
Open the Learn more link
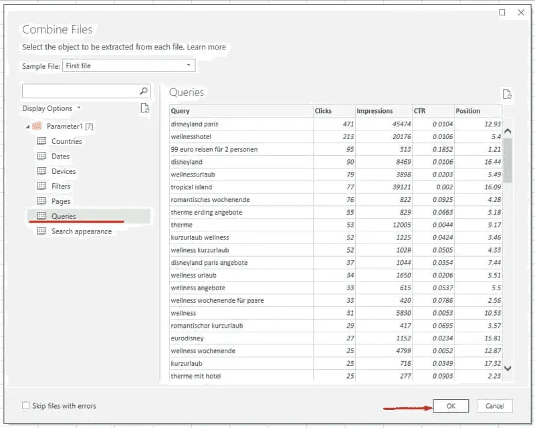pyautogui.click(x=207, y=47)
